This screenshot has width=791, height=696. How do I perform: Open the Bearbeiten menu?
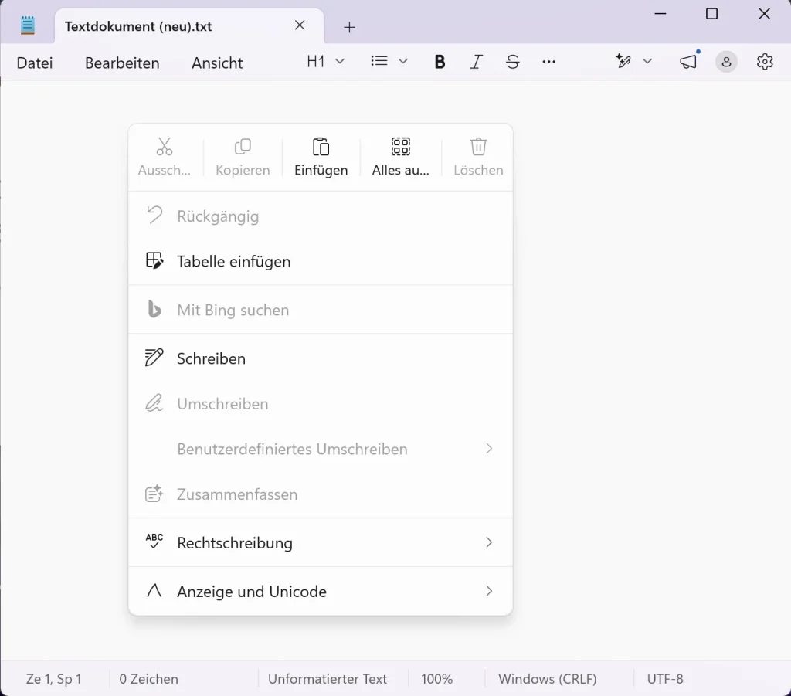click(x=122, y=63)
